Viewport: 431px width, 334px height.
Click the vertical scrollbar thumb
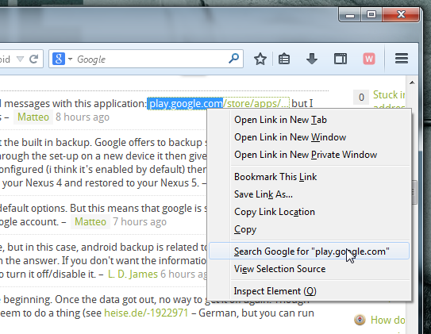pos(414,192)
